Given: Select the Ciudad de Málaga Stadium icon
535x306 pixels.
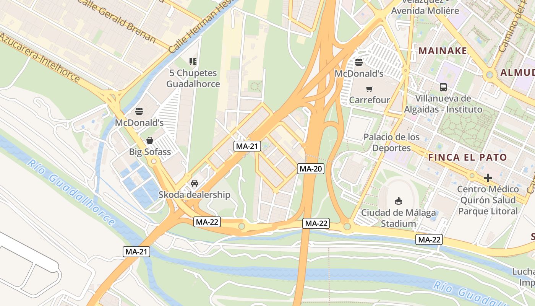Looking at the screenshot, I should pyautogui.click(x=399, y=201).
